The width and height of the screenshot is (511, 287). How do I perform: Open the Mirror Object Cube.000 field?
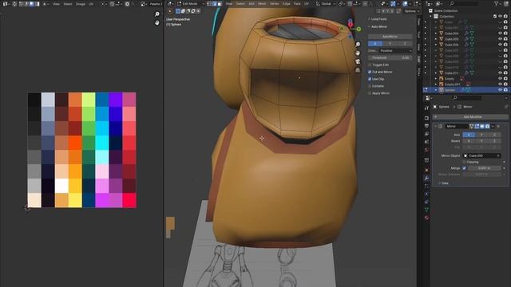click(481, 155)
